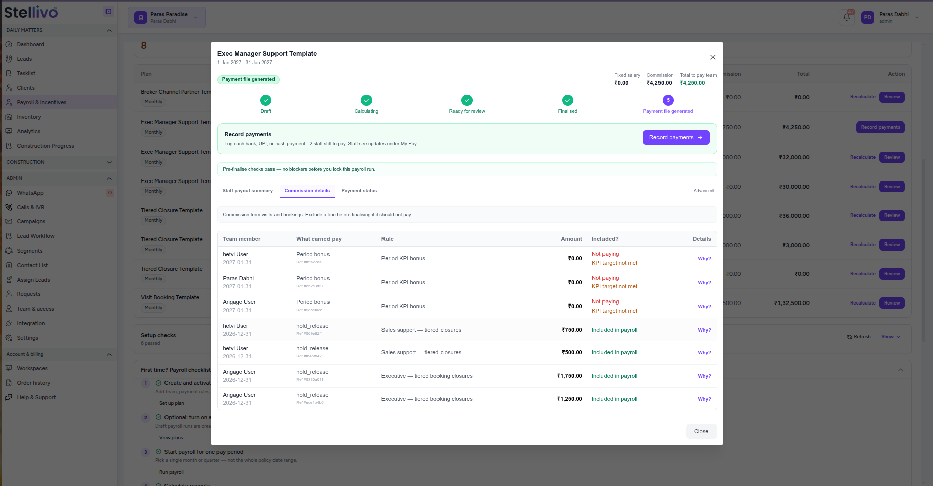Click the Stellivo logo
Image resolution: width=933 pixels, height=486 pixels.
[x=31, y=12]
